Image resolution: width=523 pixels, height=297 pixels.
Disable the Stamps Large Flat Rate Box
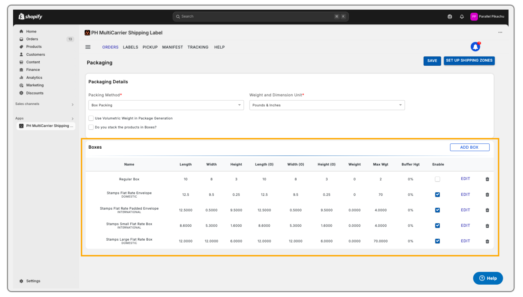tap(437, 241)
